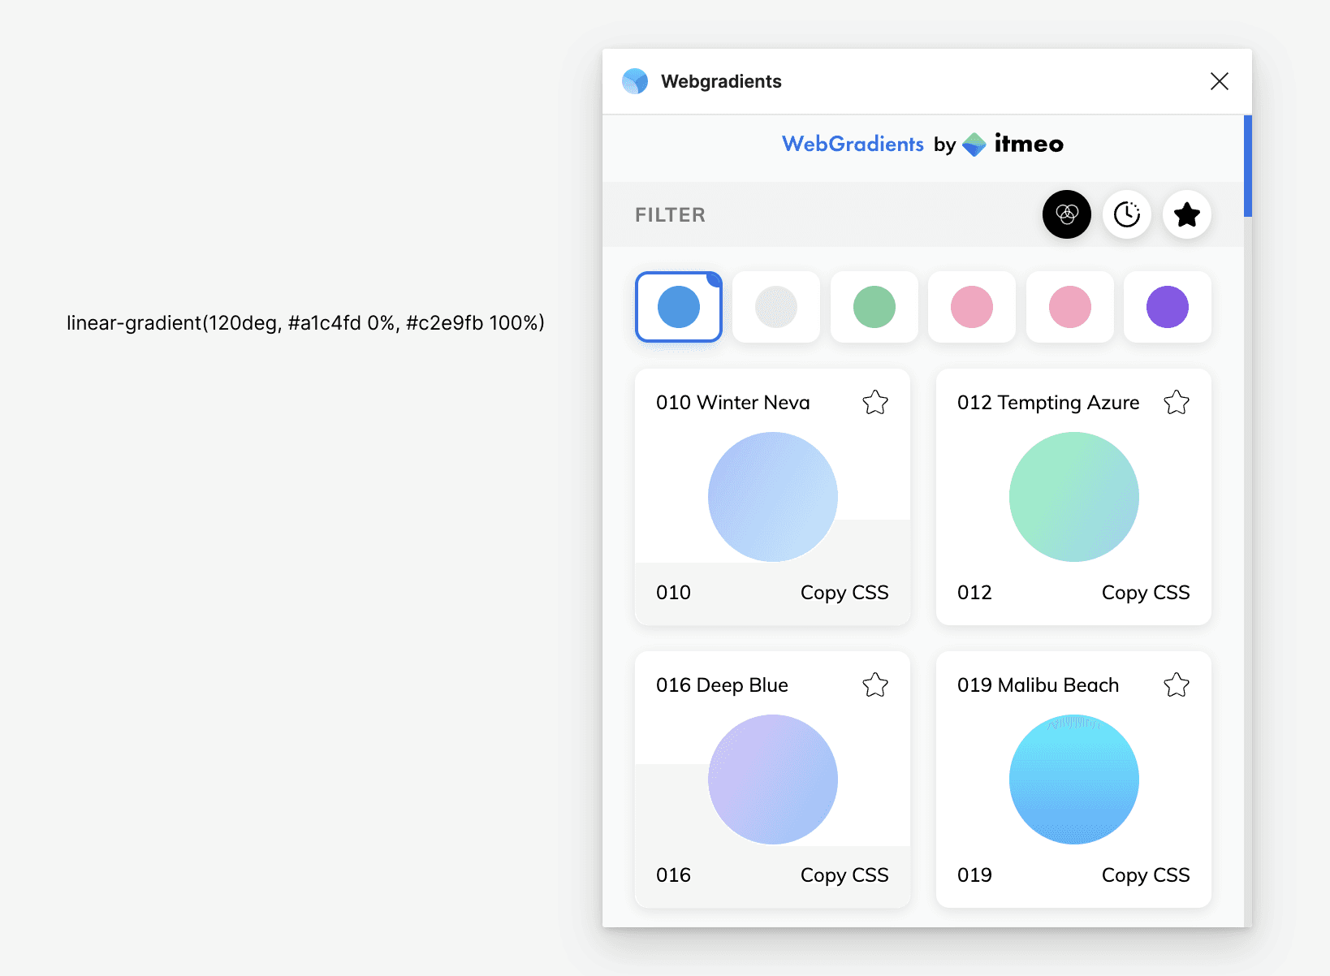Click the Deep Blue gradient preview
Viewport: 1330px width, 976px height.
point(772,779)
